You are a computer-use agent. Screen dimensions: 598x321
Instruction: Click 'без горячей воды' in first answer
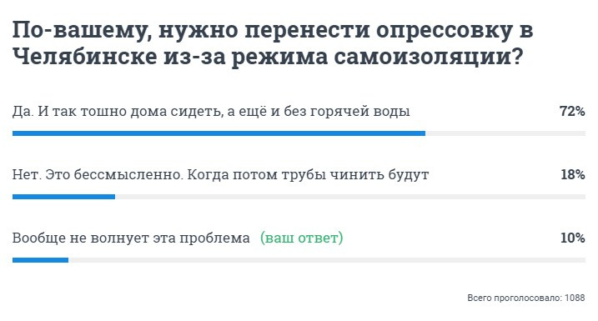(347, 112)
